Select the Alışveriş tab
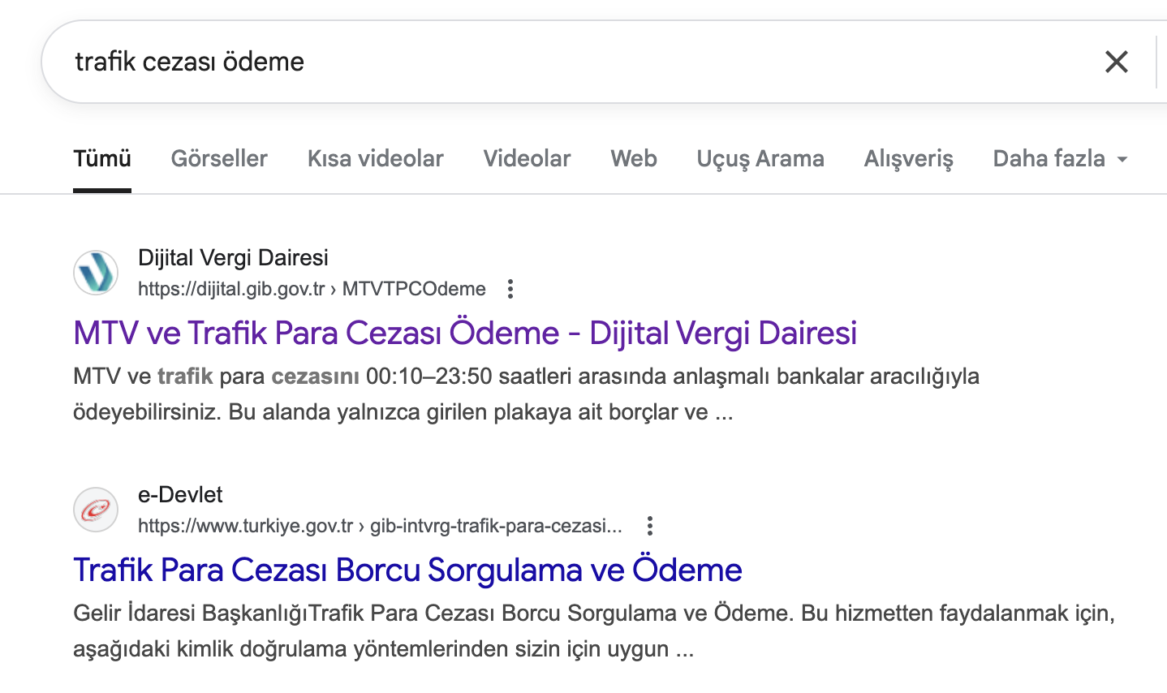 point(908,159)
